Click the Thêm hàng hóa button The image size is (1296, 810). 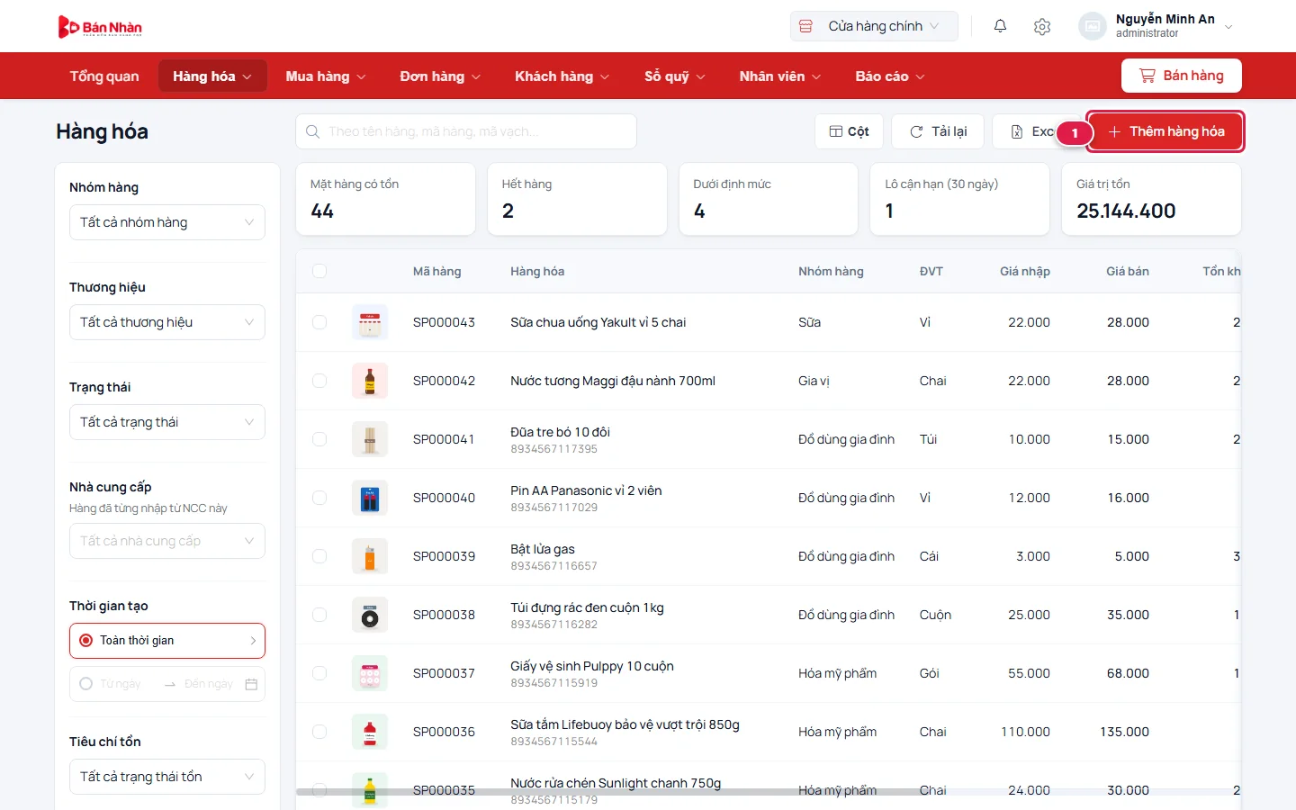pyautogui.click(x=1165, y=131)
